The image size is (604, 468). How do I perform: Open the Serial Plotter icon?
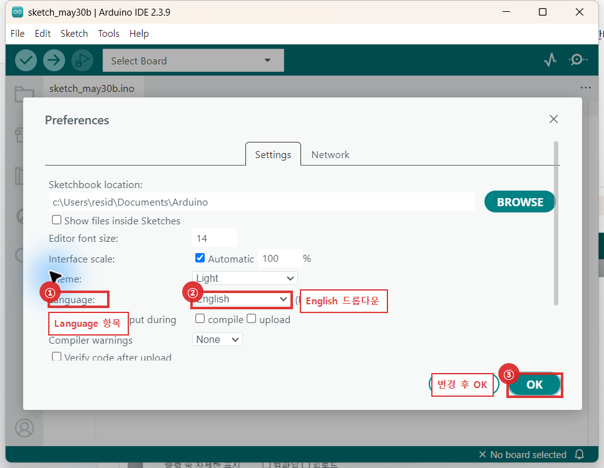click(x=550, y=59)
